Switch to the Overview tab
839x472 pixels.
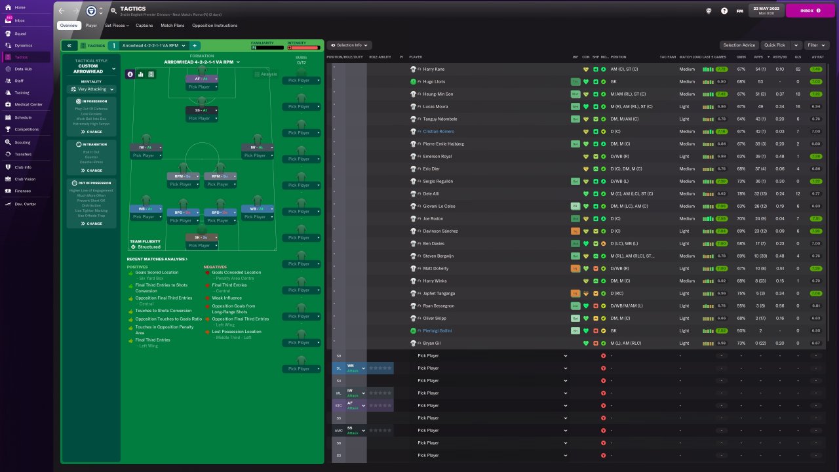click(68, 26)
